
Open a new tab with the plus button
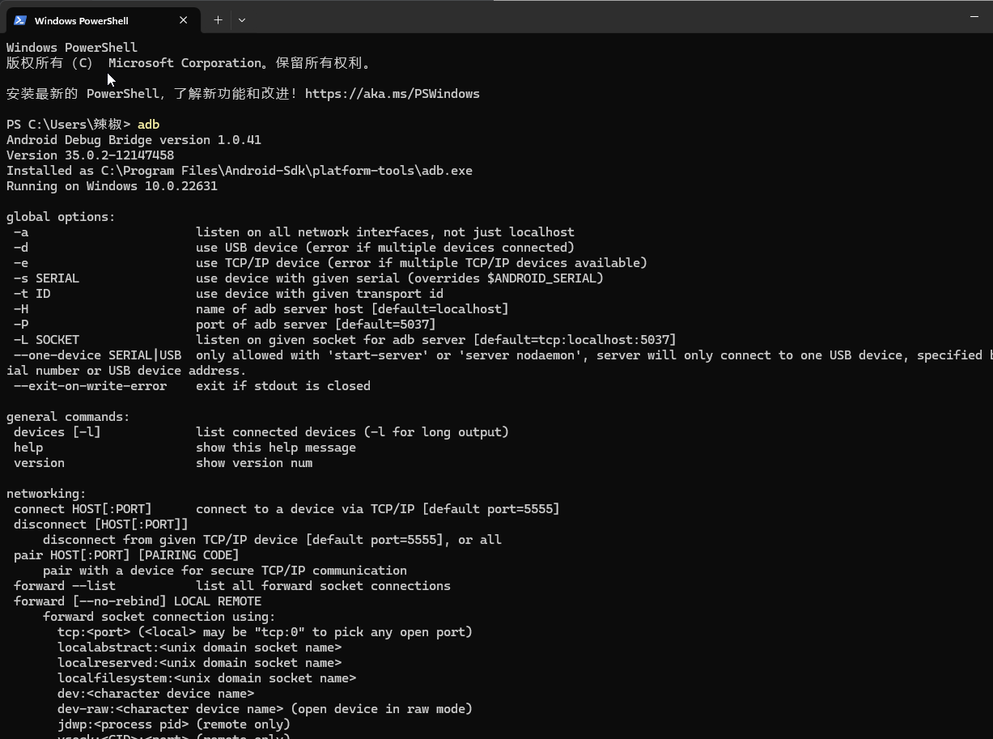(218, 20)
